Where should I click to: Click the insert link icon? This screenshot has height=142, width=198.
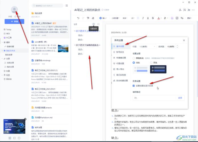182,18
